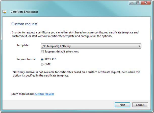Viewport: 154px width, 113px height.
Task: Minimize the Certificate Enrollment window
Action: (132, 3)
